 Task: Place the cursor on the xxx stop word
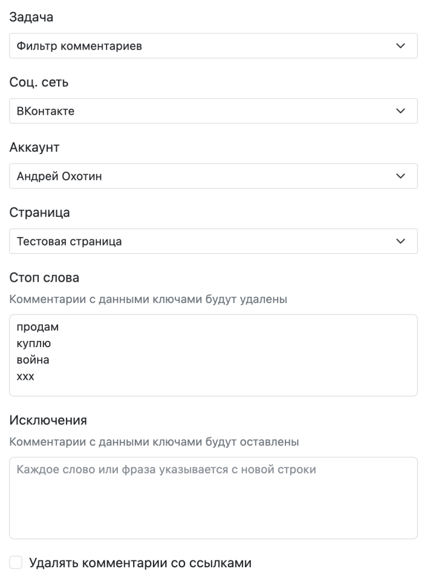[26, 377]
